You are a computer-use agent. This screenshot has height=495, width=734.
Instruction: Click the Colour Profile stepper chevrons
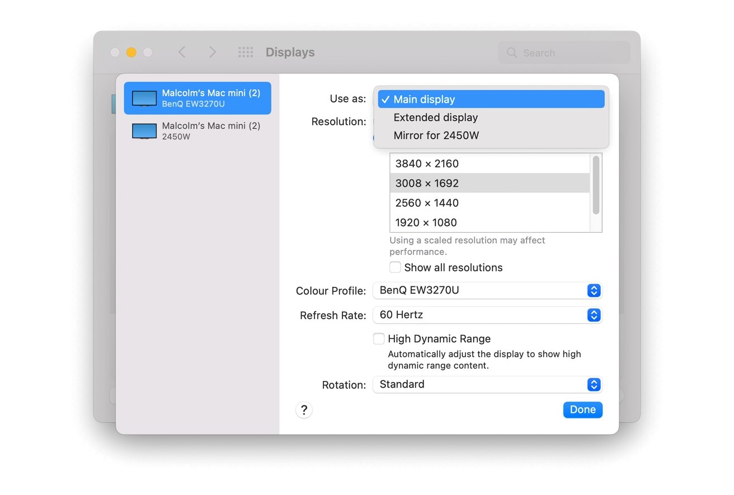[x=594, y=290]
